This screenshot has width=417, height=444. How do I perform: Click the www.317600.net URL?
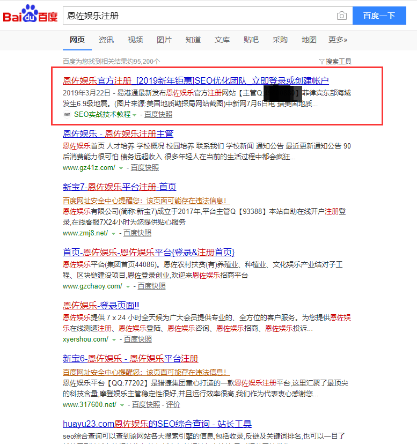tap(90, 404)
